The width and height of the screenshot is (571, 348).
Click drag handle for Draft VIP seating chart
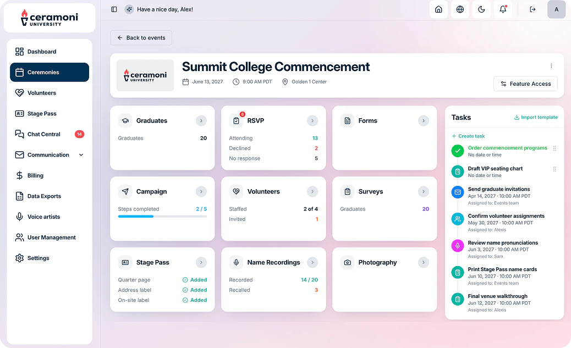coord(554,169)
